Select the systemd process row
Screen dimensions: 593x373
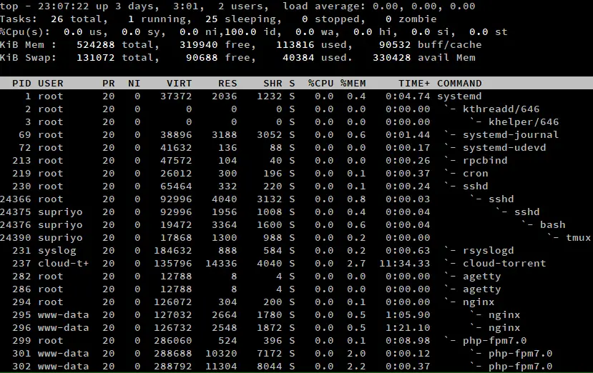point(296,96)
